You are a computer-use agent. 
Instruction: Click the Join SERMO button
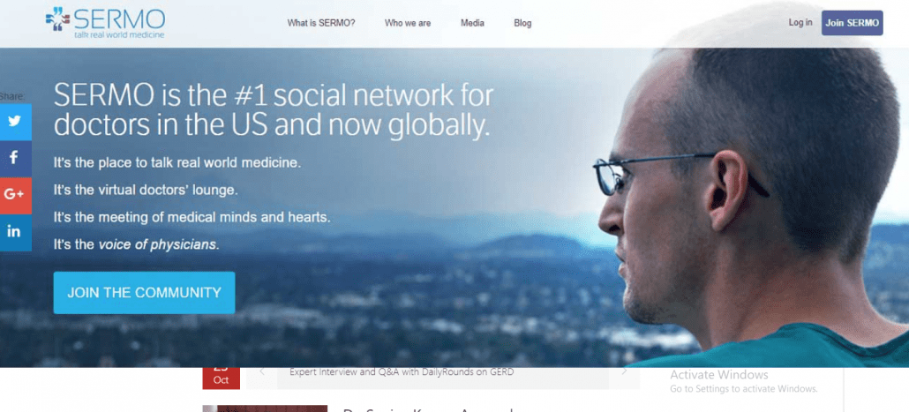coord(853,23)
